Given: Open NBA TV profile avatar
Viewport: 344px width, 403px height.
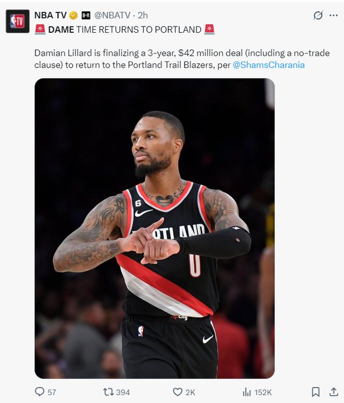Looking at the screenshot, I should (18, 21).
